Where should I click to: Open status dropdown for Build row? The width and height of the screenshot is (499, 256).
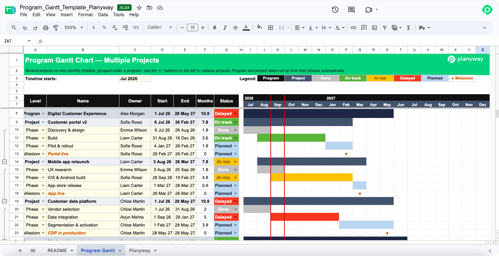pos(235,138)
